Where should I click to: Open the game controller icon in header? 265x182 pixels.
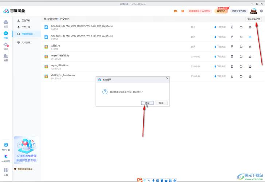click(x=176, y=11)
